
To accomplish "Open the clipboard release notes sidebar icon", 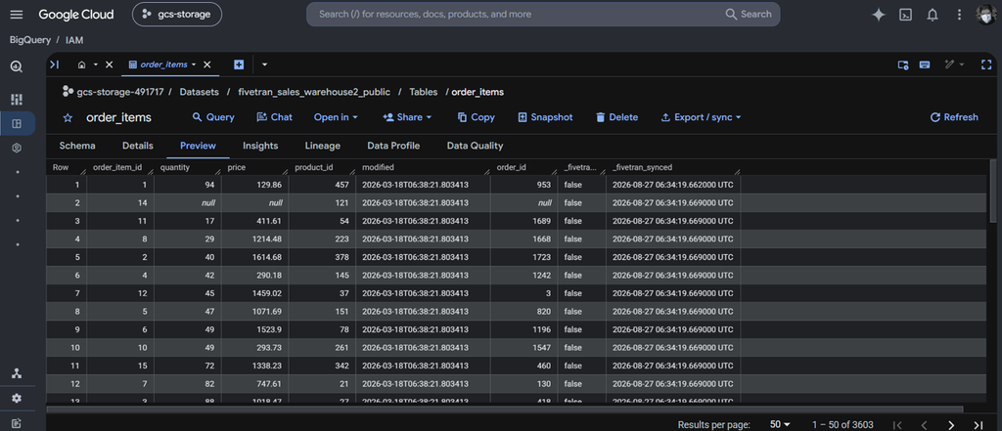I will tap(17, 423).
